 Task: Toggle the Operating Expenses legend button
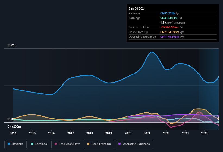(x=134, y=144)
